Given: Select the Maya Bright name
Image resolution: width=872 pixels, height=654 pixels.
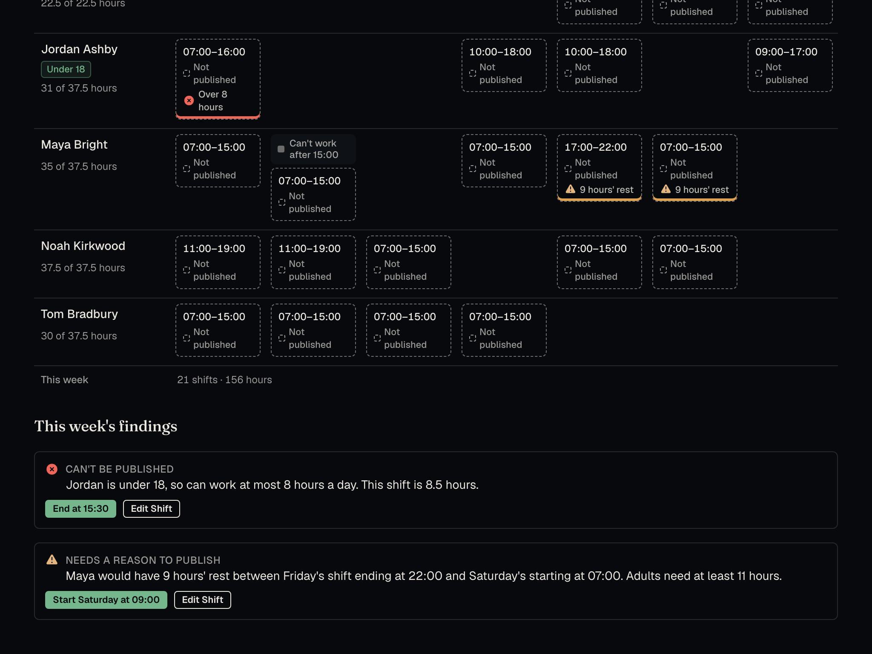Looking at the screenshot, I should click(74, 145).
